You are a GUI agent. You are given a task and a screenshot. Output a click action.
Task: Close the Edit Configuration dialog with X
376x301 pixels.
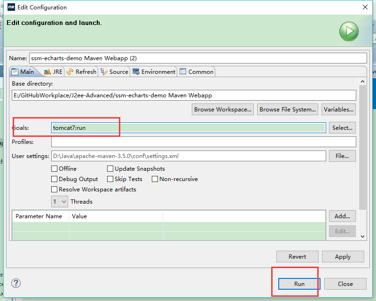coord(365,7)
